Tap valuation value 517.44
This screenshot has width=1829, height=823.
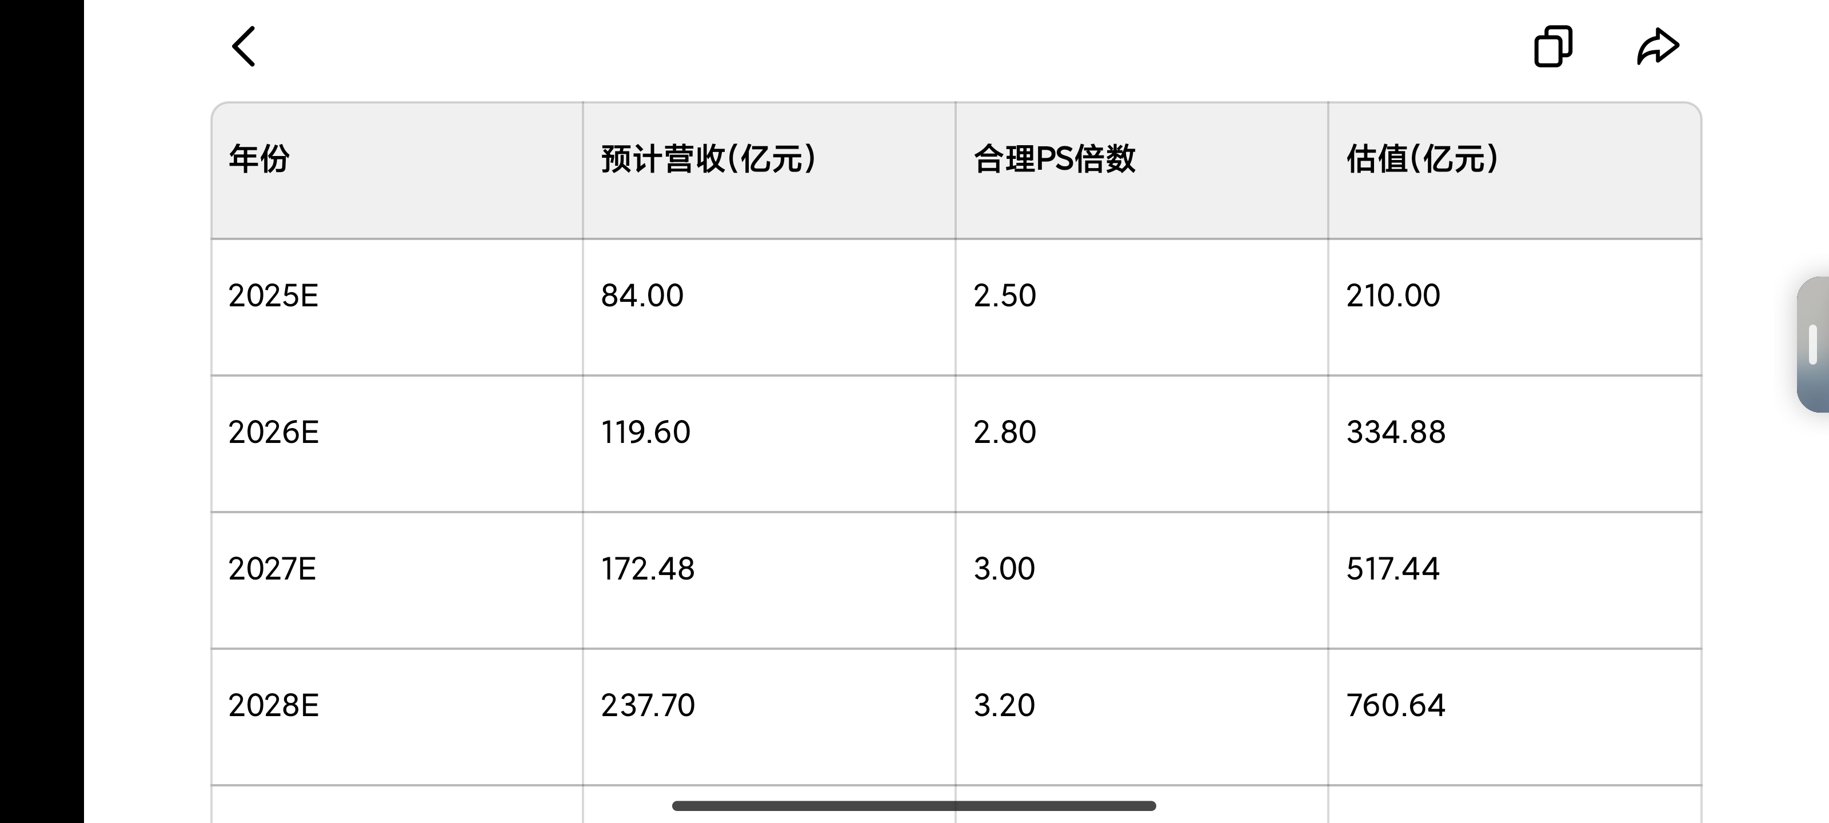1392,569
